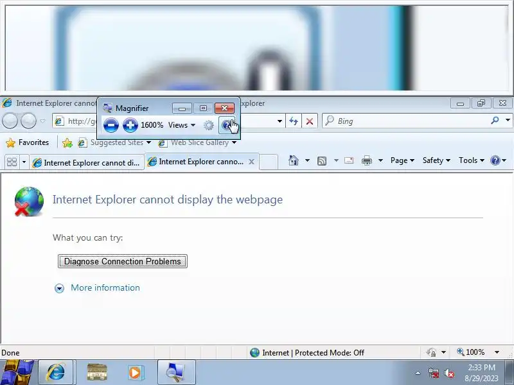Print the page with printer icon
Viewport: 514px width, 385px height.
(x=367, y=160)
